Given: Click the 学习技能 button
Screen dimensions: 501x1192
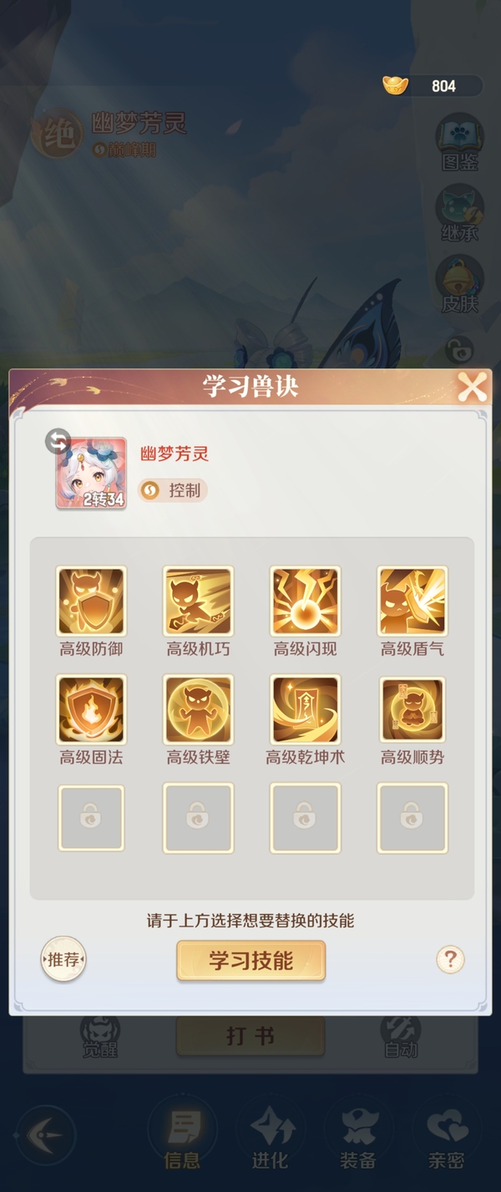Looking at the screenshot, I should click(x=250, y=961).
